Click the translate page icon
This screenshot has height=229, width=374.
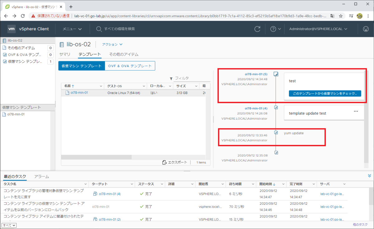coord(333,16)
